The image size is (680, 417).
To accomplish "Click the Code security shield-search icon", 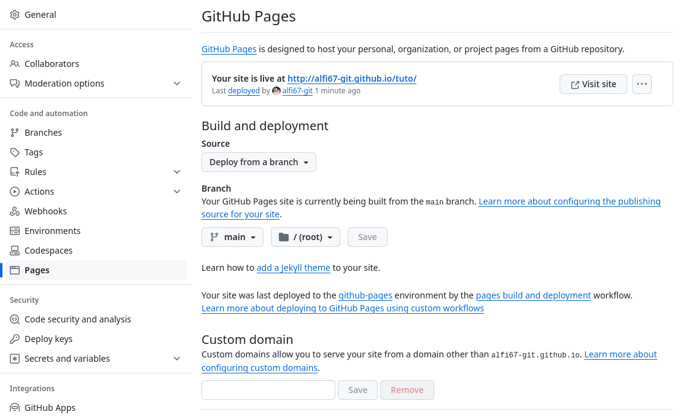I will 15,319.
